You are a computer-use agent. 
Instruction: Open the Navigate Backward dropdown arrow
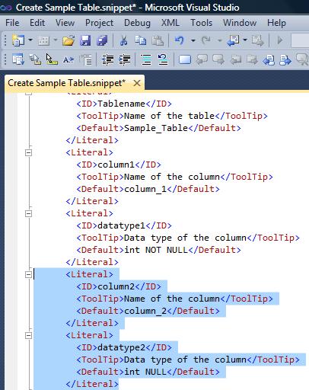245,40
